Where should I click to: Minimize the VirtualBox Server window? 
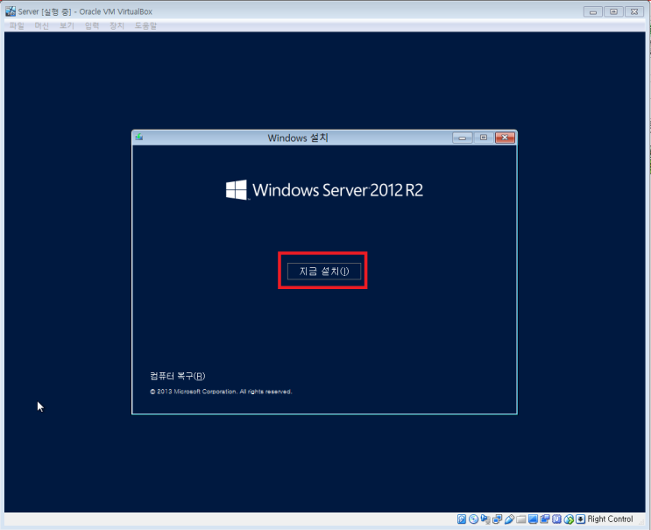[593, 11]
